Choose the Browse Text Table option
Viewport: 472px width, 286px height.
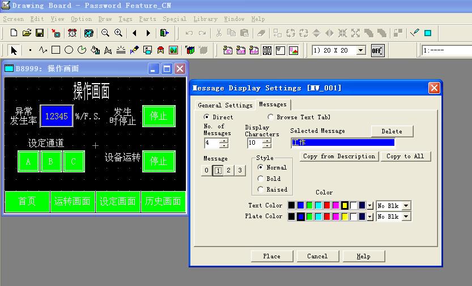[x=271, y=117]
